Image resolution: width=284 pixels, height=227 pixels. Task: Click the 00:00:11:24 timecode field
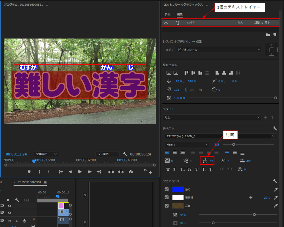[x=16, y=154]
